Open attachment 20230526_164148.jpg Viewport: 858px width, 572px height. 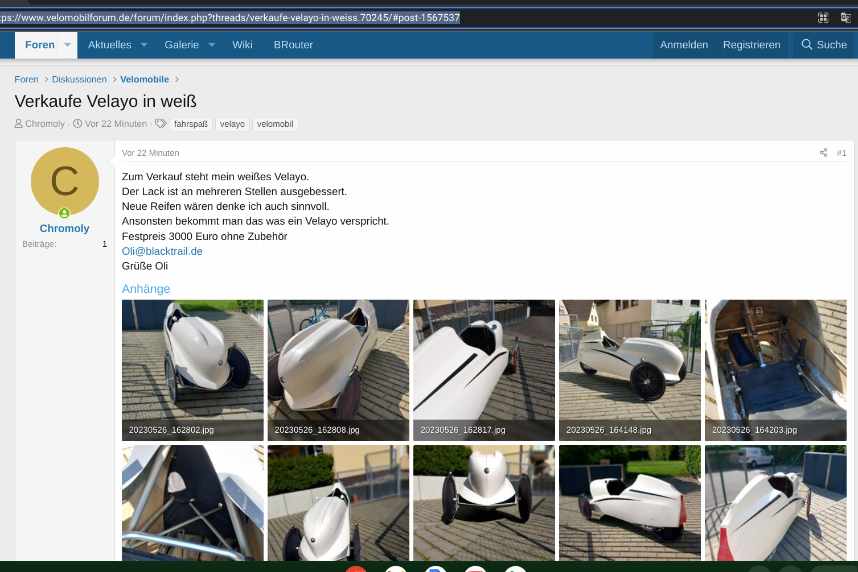tap(630, 370)
